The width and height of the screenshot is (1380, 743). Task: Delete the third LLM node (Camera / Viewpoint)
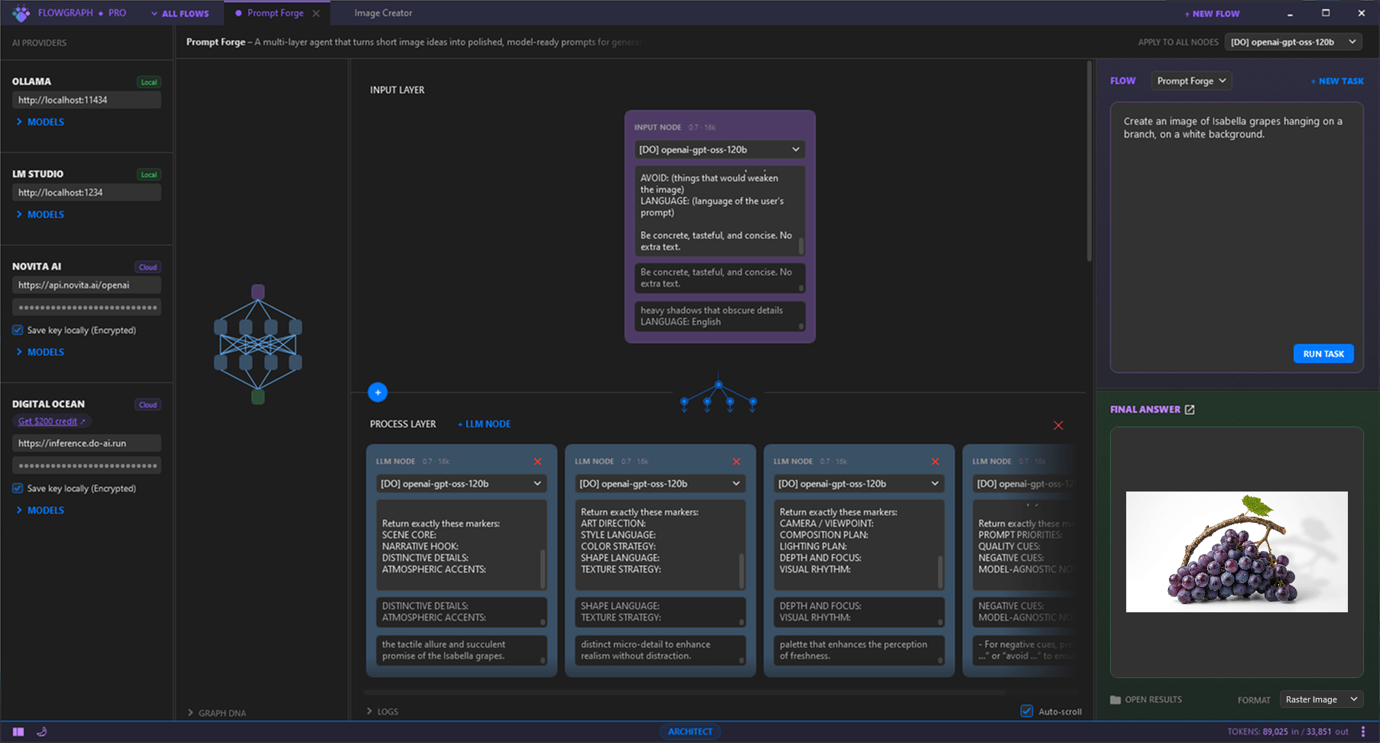click(935, 462)
